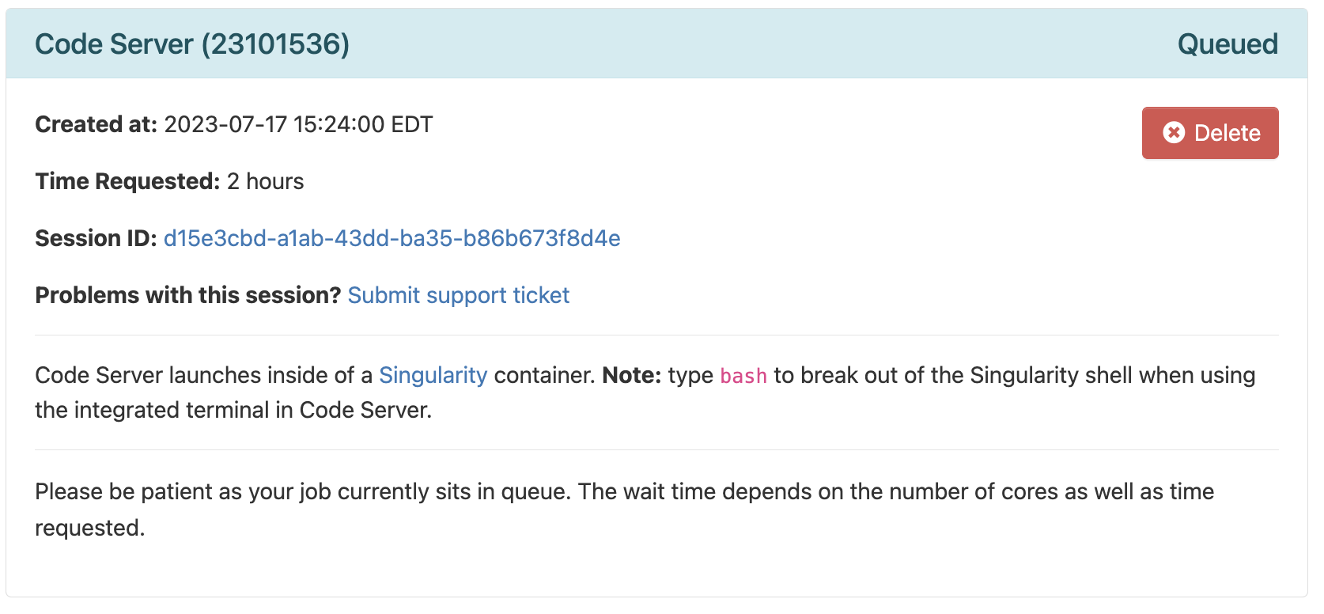Click the word 'requested.' ending the message

90,528
